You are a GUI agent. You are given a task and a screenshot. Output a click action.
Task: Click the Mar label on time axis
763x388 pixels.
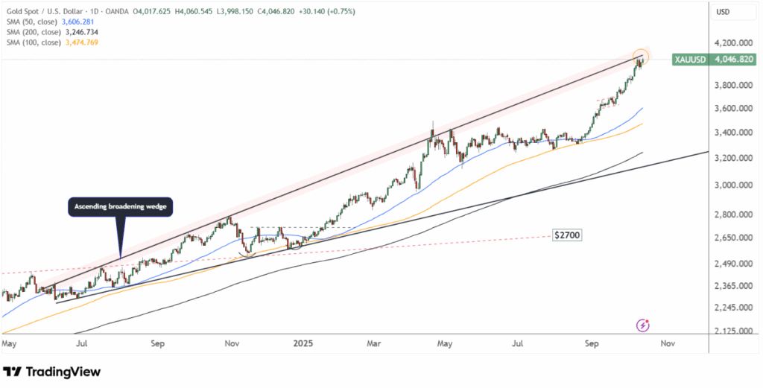click(375, 344)
